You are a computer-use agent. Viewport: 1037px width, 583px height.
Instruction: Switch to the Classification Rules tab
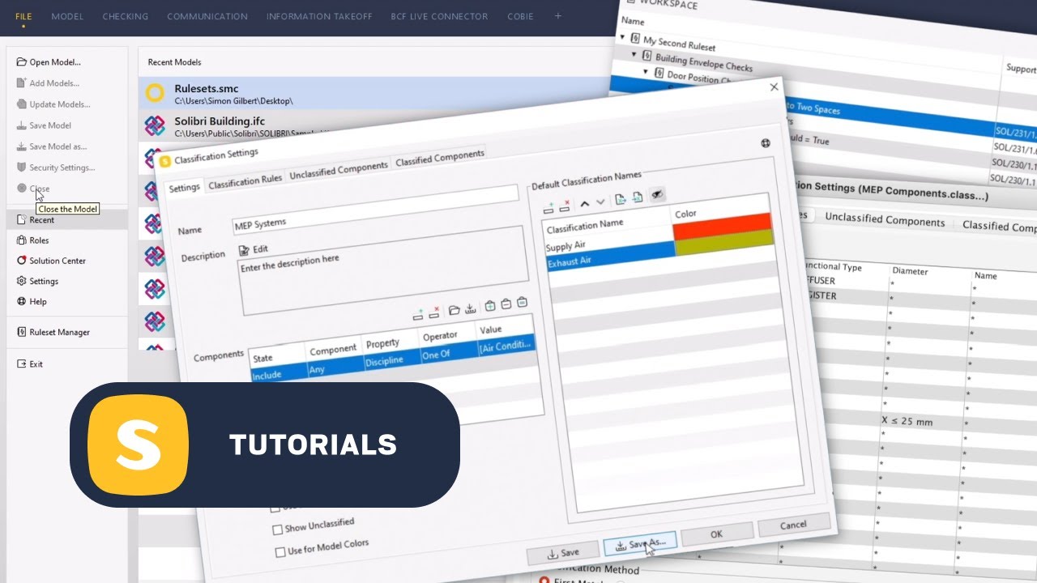click(x=245, y=181)
